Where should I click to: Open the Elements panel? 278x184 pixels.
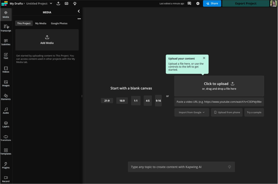(x=6, y=97)
